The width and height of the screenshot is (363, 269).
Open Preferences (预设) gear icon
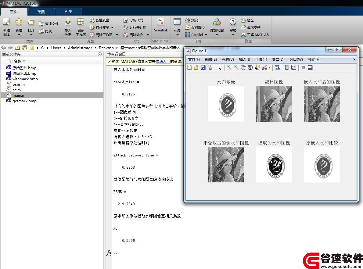pyautogui.click(x=188, y=20)
